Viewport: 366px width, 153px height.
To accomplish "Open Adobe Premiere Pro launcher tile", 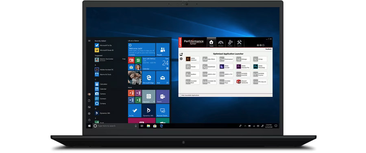I will pos(243,67).
